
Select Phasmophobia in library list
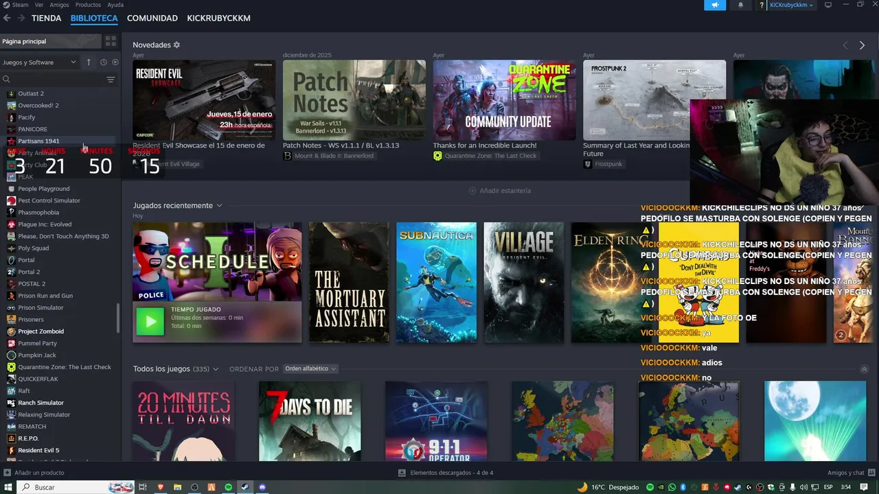[38, 212]
